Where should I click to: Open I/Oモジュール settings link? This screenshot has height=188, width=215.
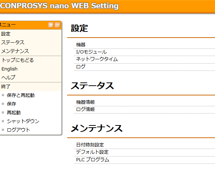tap(92, 52)
